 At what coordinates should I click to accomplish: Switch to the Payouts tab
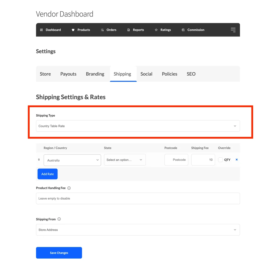tap(68, 74)
